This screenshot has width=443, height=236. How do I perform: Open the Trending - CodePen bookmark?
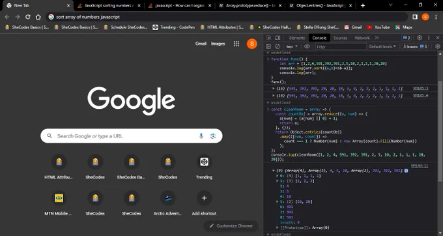[173, 27]
